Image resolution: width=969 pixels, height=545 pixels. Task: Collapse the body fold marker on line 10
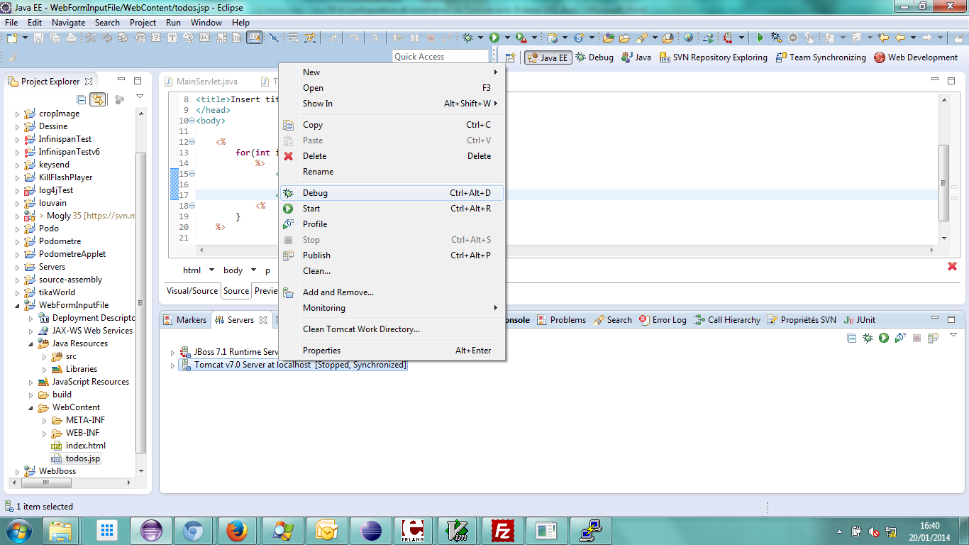[192, 121]
